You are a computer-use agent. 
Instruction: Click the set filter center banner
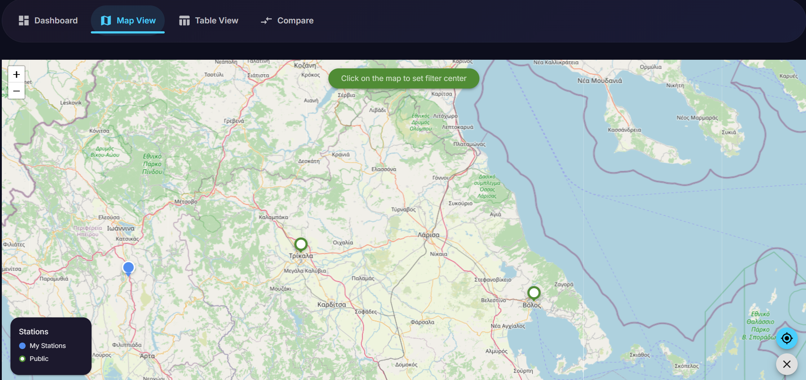tap(403, 78)
